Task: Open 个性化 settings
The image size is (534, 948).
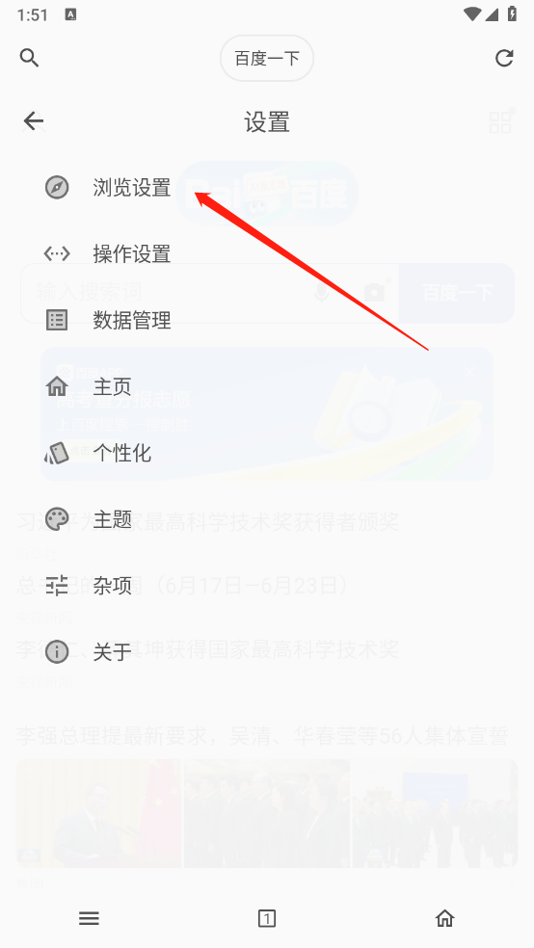Action: point(267,453)
